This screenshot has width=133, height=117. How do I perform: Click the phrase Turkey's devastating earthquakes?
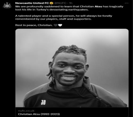[62, 10]
